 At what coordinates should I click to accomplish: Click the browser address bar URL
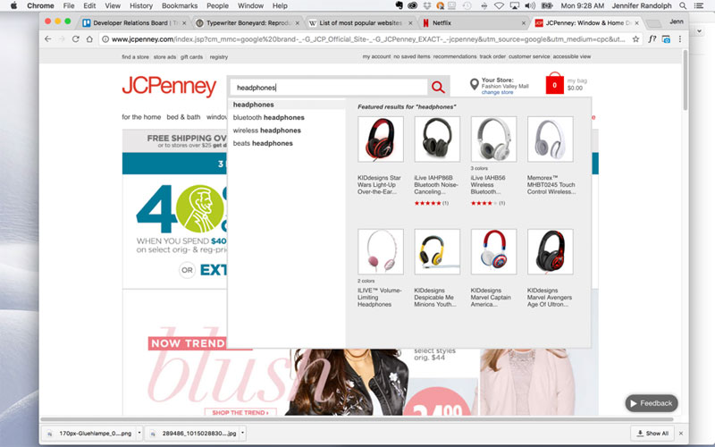[368, 39]
